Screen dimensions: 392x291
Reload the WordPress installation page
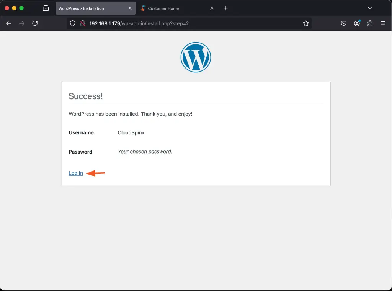pyautogui.click(x=35, y=23)
